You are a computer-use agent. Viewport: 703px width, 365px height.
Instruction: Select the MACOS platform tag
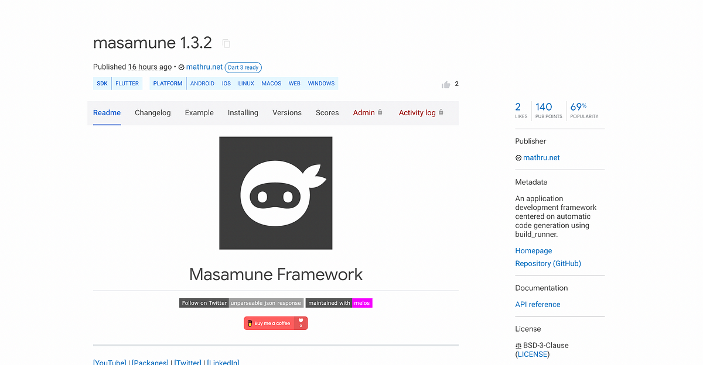(271, 84)
